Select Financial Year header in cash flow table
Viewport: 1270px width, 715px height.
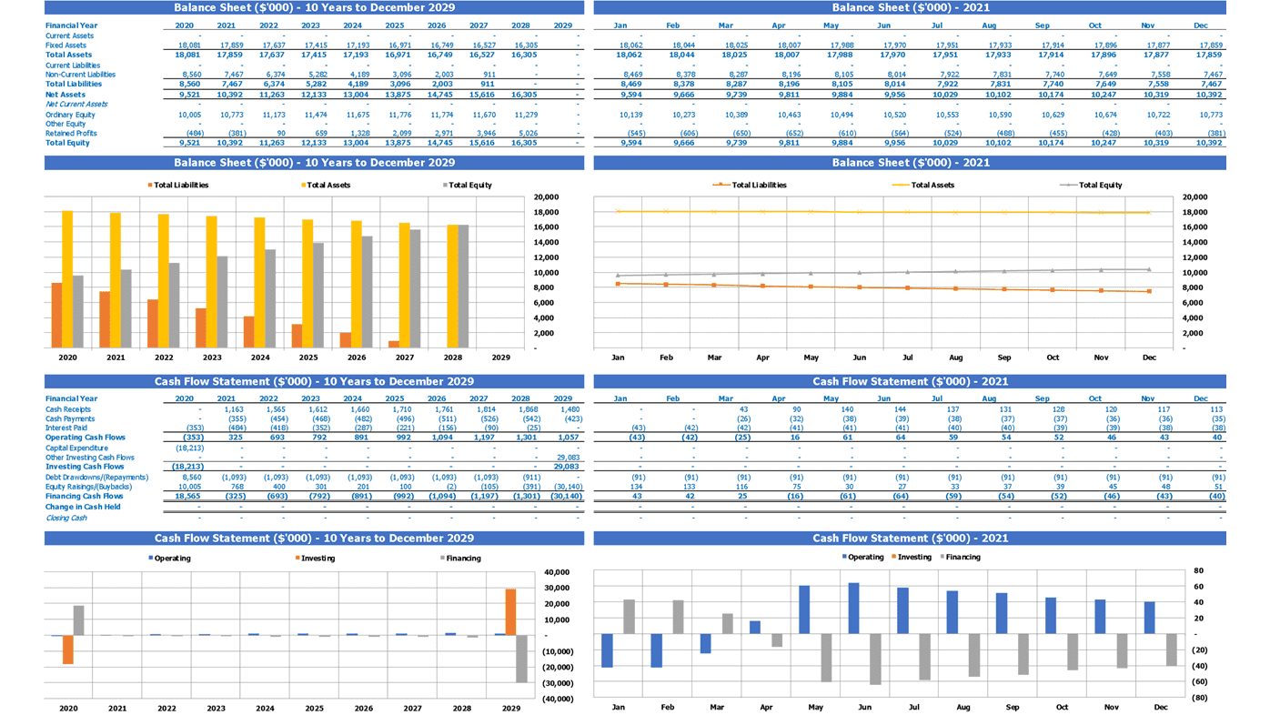[x=71, y=398]
